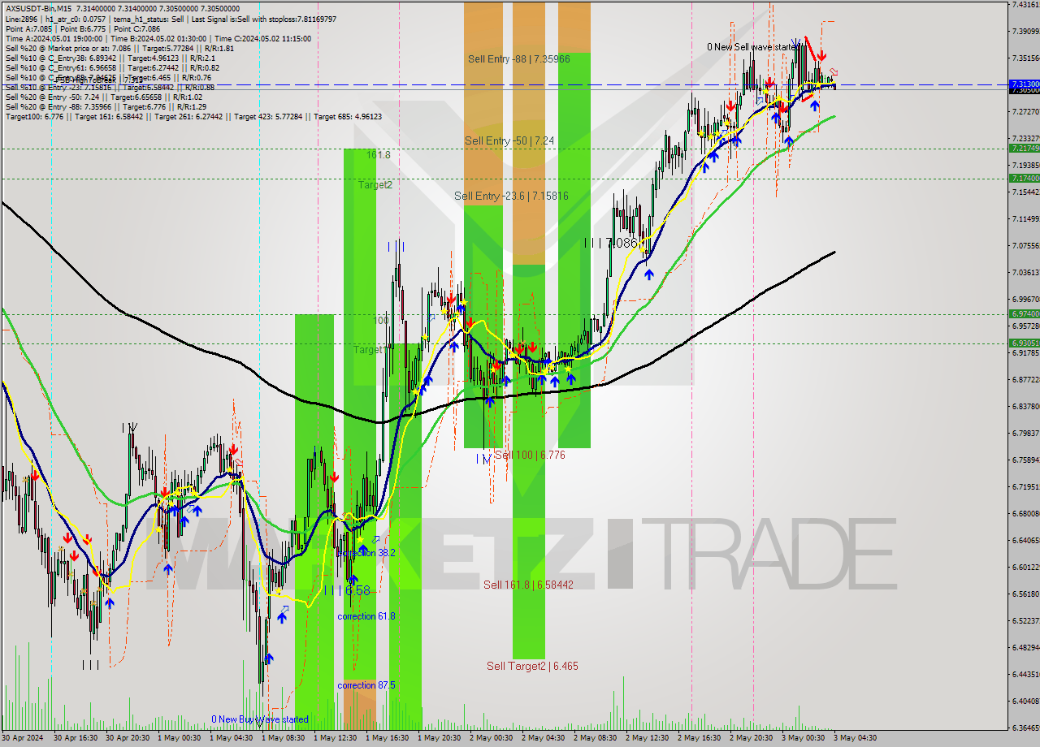Click the 'Sell %10 @ C_Entry61' line
1040x747 pixels.
(x=112, y=67)
